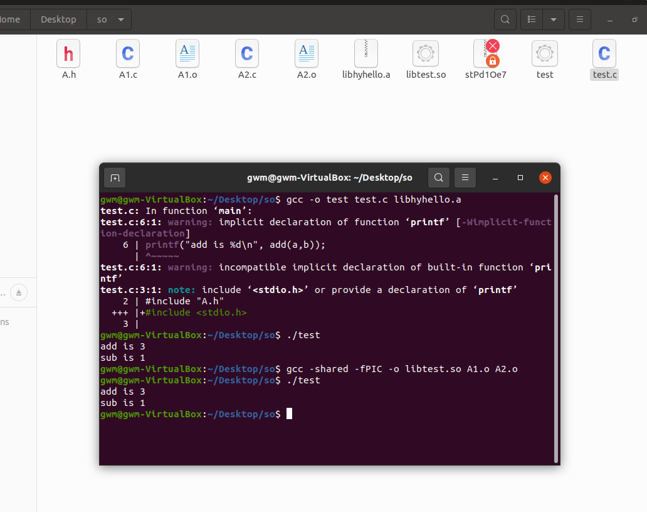Viewport: 647px width, 512px height.
Task: Open search in the Files window toolbar
Action: pyautogui.click(x=505, y=19)
